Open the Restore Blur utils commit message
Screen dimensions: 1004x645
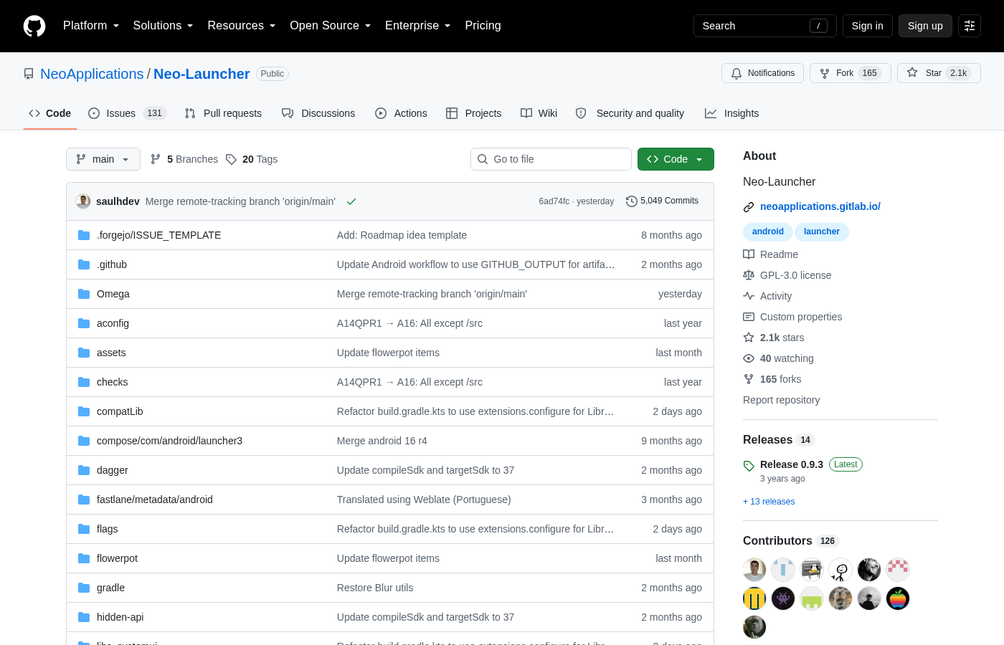375,588
